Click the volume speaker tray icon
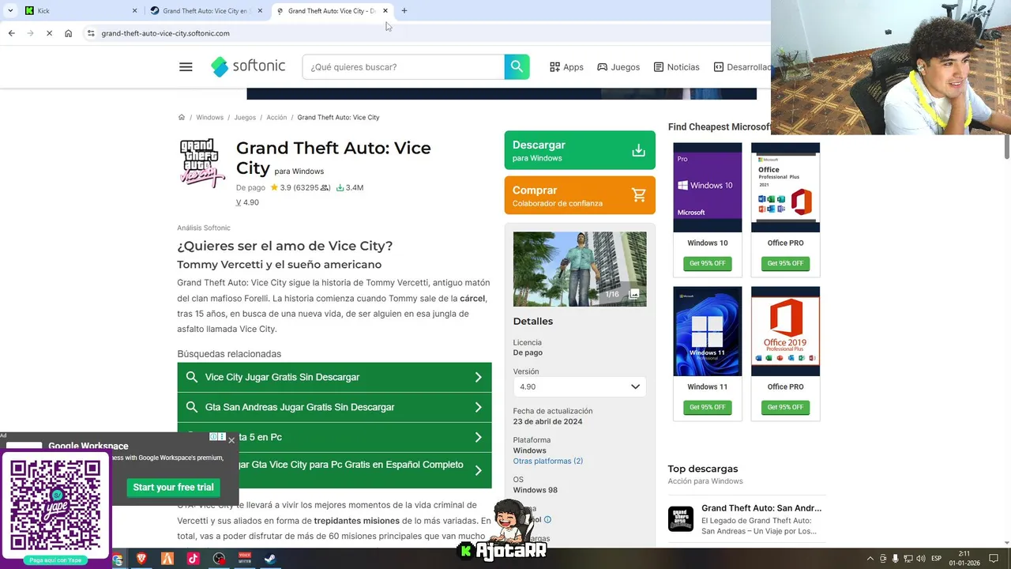The width and height of the screenshot is (1011, 569). (921, 559)
